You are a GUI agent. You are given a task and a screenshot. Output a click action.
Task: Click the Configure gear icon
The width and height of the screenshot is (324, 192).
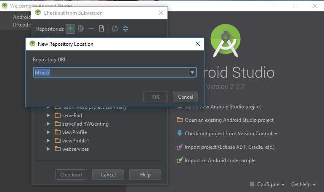[252, 184]
